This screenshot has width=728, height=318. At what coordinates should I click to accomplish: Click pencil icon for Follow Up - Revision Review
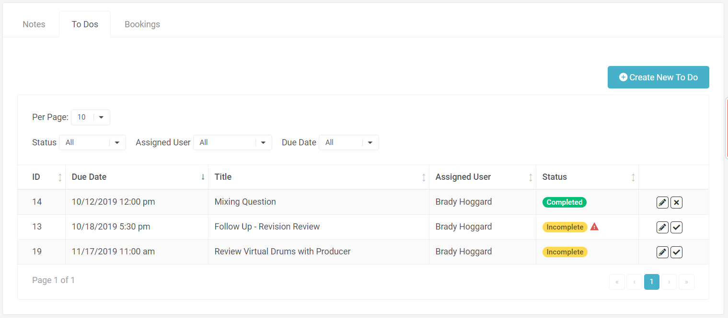662,227
